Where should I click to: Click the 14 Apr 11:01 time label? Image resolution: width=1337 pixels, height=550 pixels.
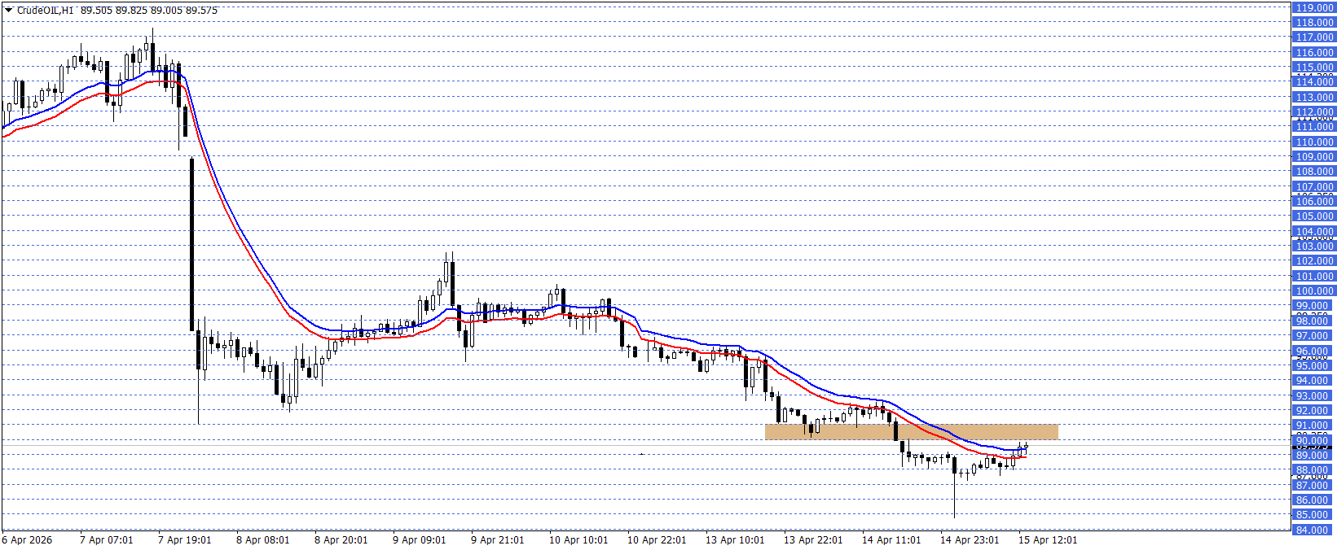pos(891,540)
